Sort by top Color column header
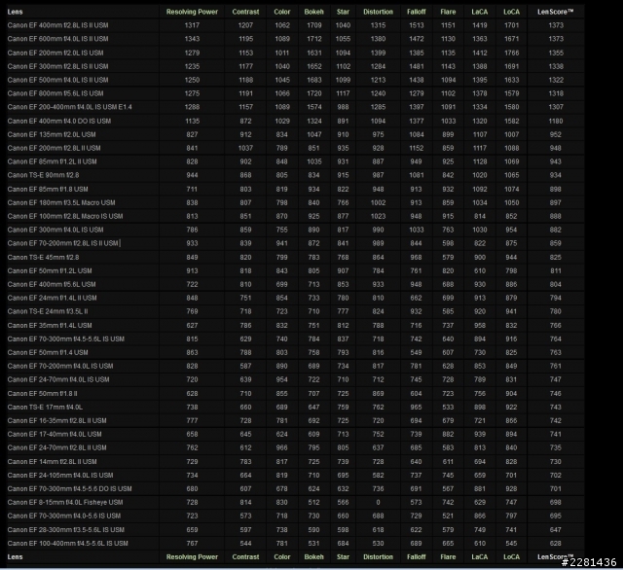 point(282,12)
